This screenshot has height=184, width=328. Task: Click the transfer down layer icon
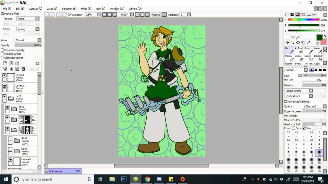[x=5, y=69]
